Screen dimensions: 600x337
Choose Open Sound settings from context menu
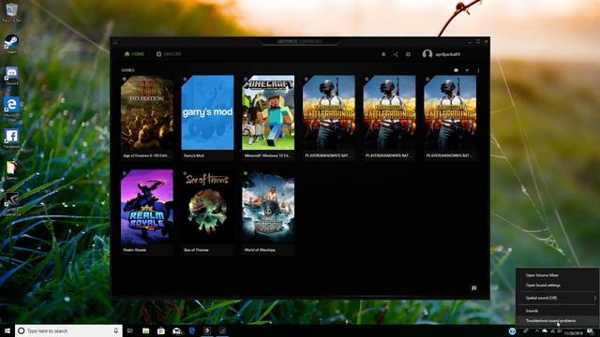[557, 286]
